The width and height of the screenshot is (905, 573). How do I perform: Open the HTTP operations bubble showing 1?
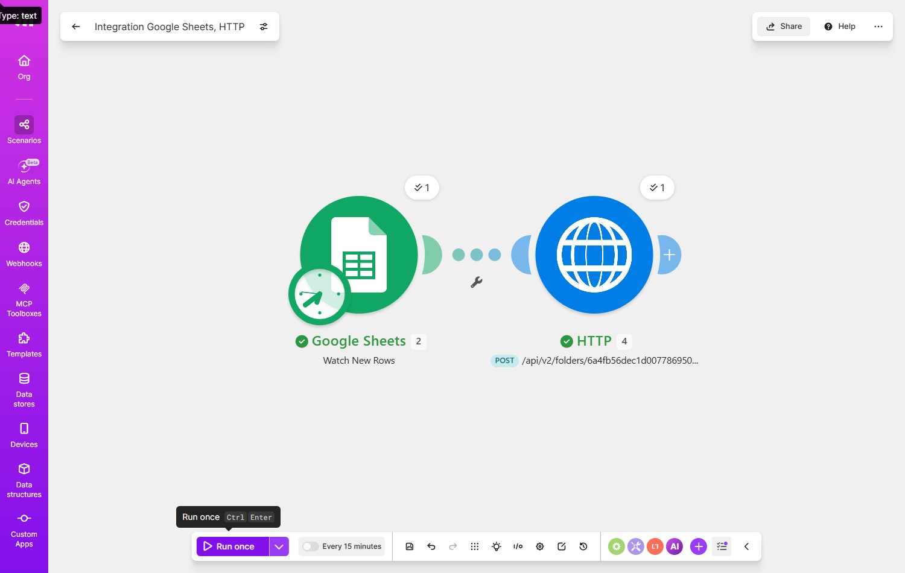tap(657, 188)
